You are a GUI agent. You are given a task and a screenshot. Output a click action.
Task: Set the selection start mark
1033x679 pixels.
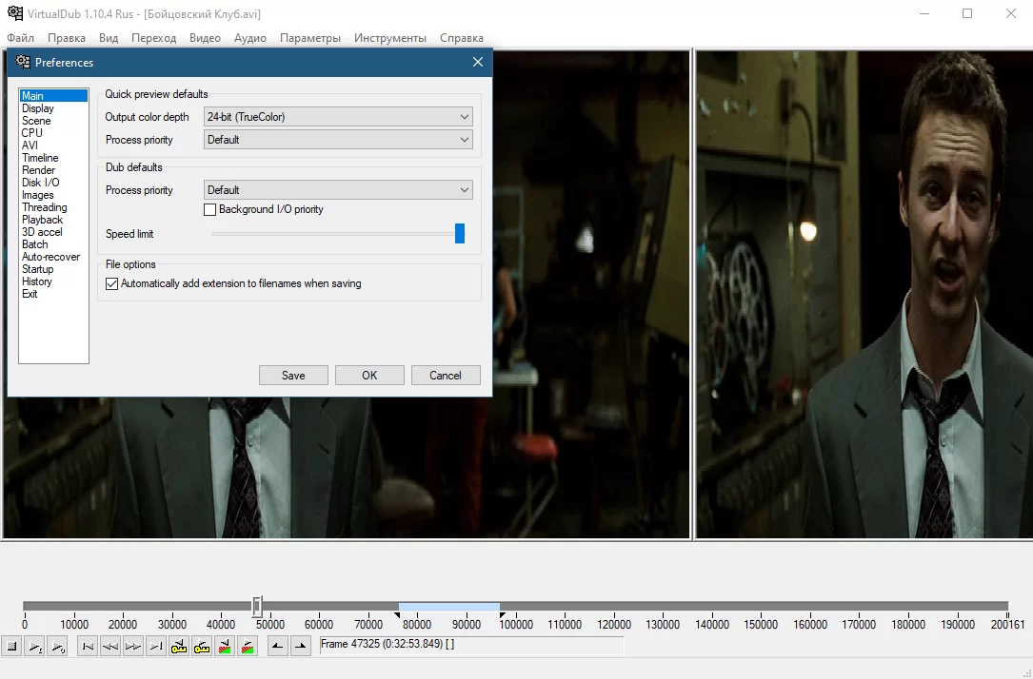[x=277, y=647]
